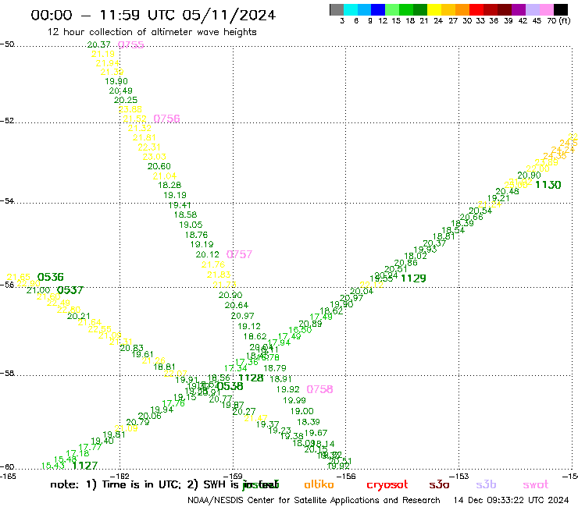Click the date title 00:00 – 11:59 UTC 05/11/2024

point(153,15)
